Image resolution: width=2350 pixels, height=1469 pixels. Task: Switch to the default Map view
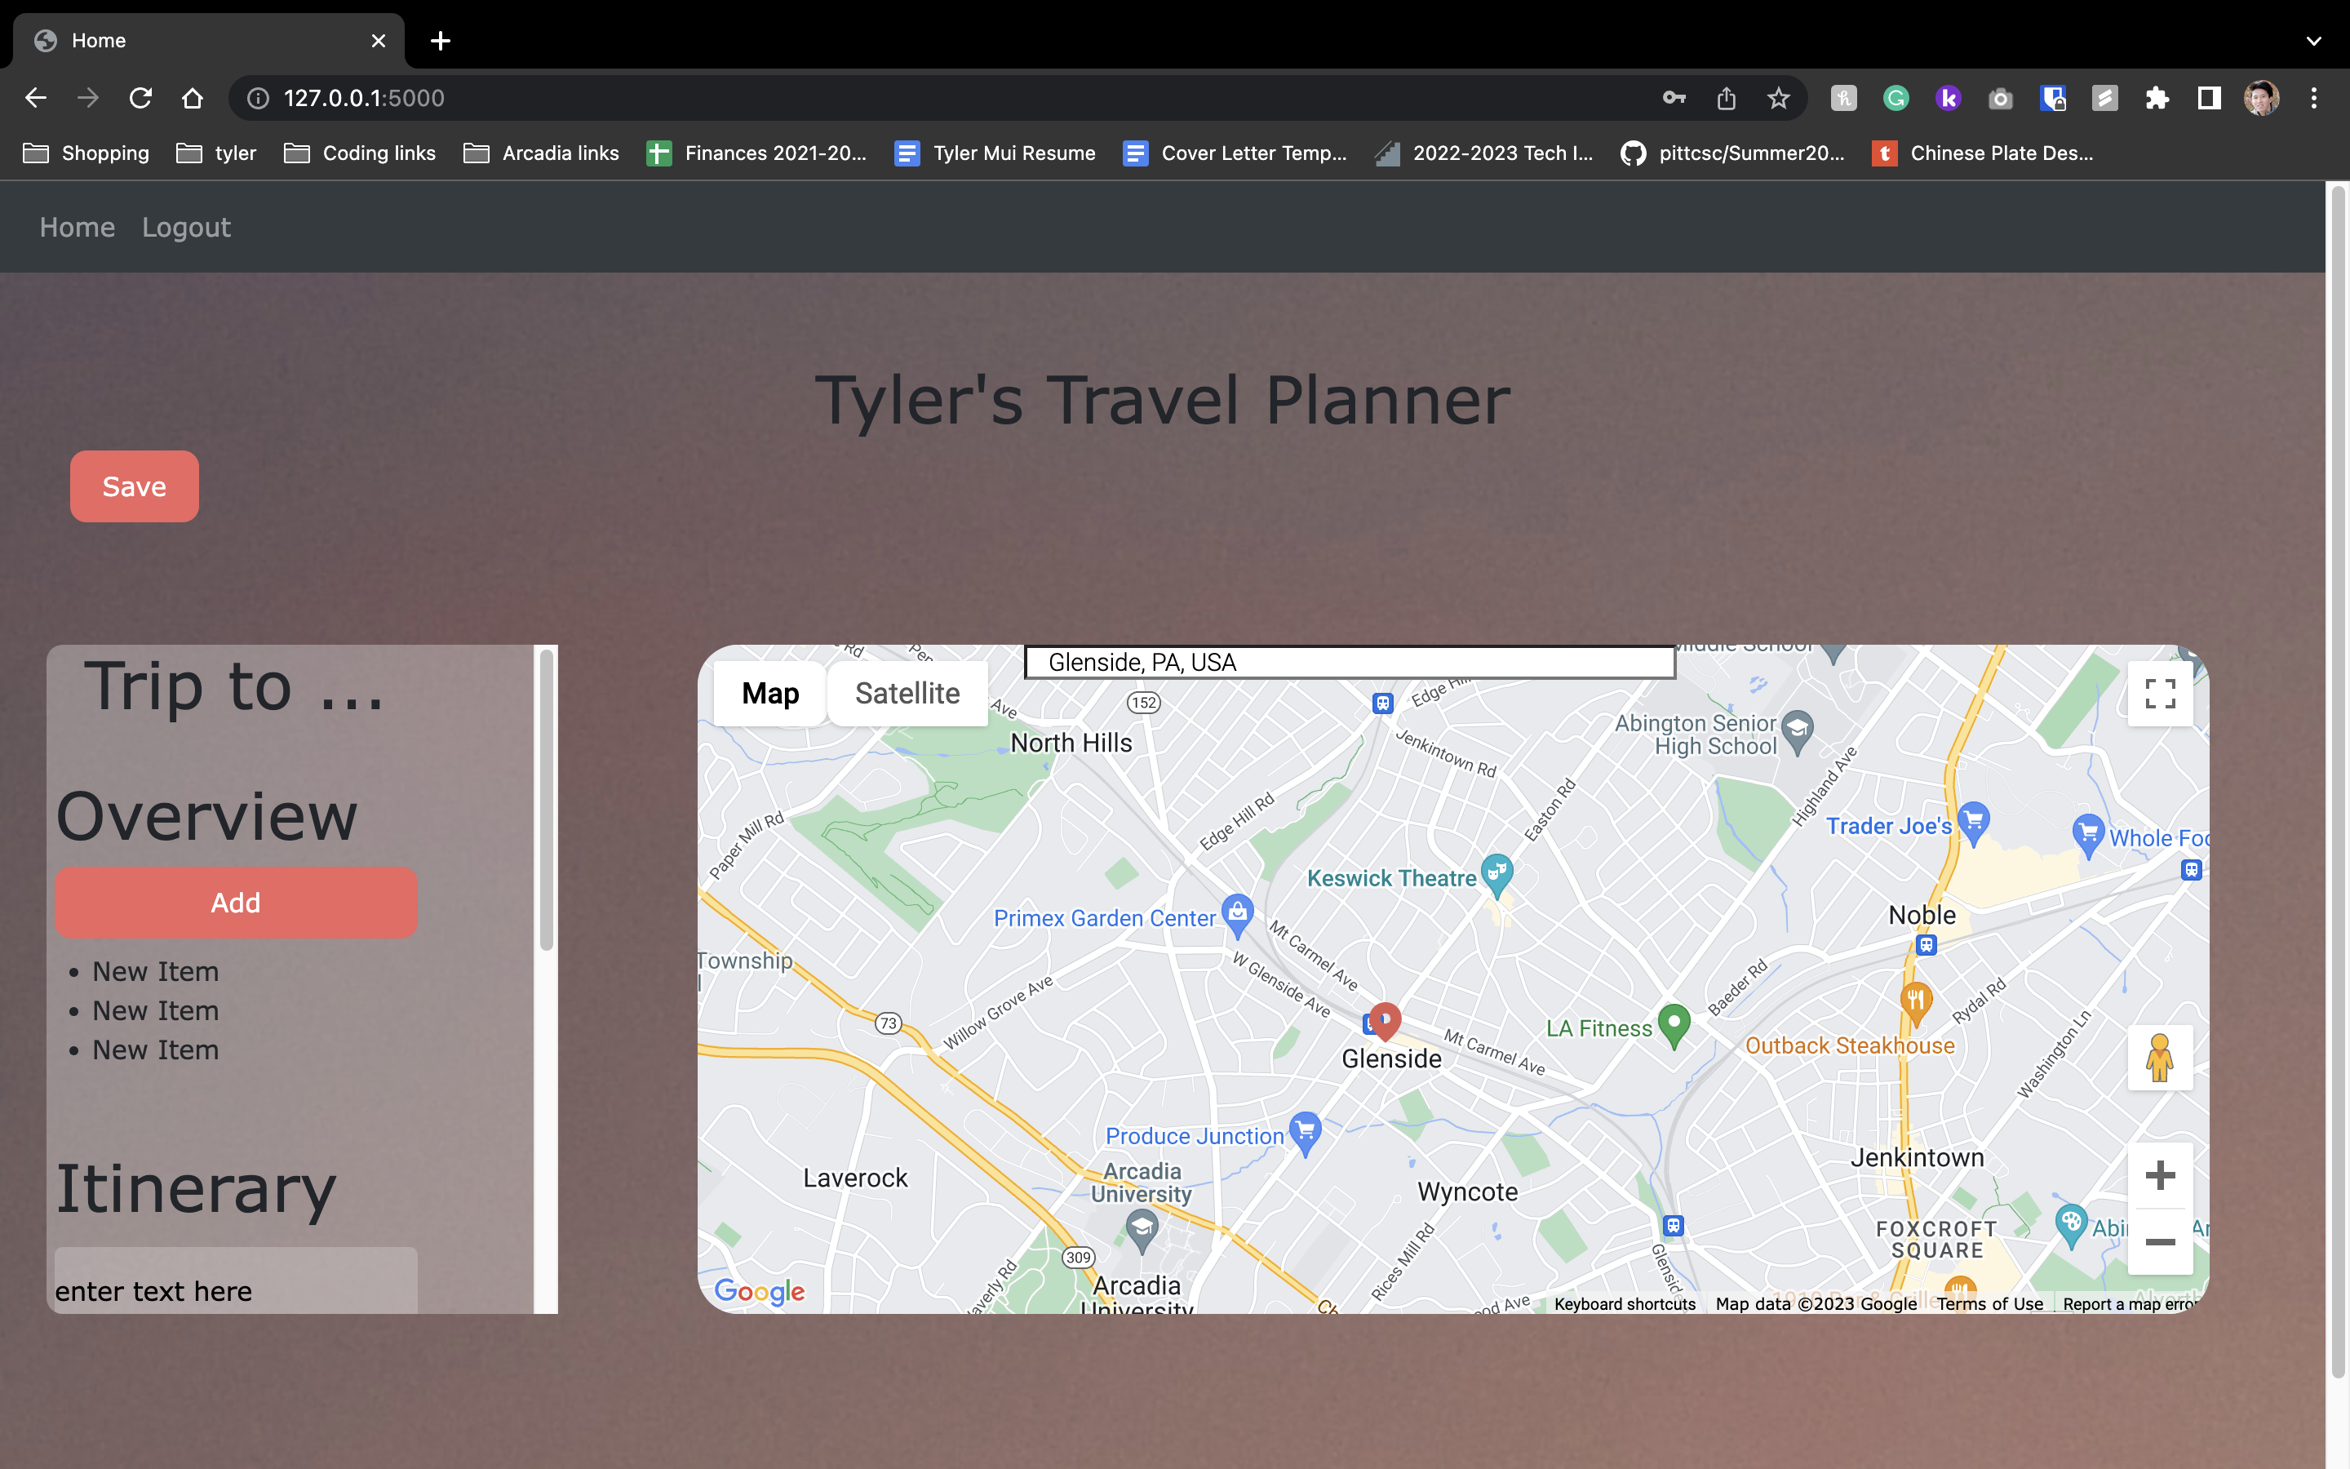pyautogui.click(x=770, y=694)
